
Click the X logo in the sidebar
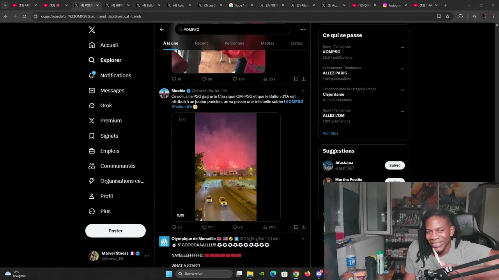(92, 30)
